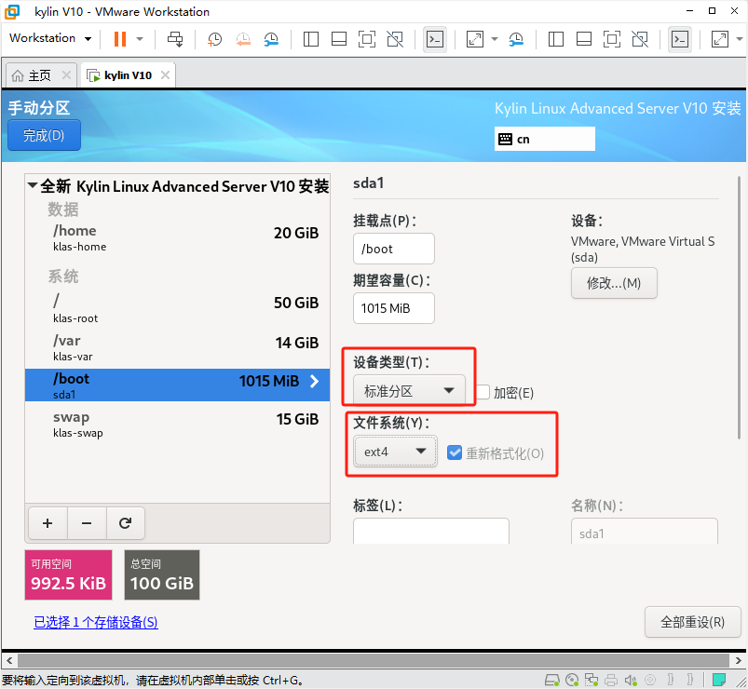
Task: Click the 全部重设(R) reset all button
Action: pyautogui.click(x=692, y=622)
